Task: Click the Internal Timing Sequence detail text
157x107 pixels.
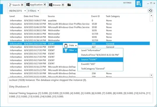Action: 80,95
